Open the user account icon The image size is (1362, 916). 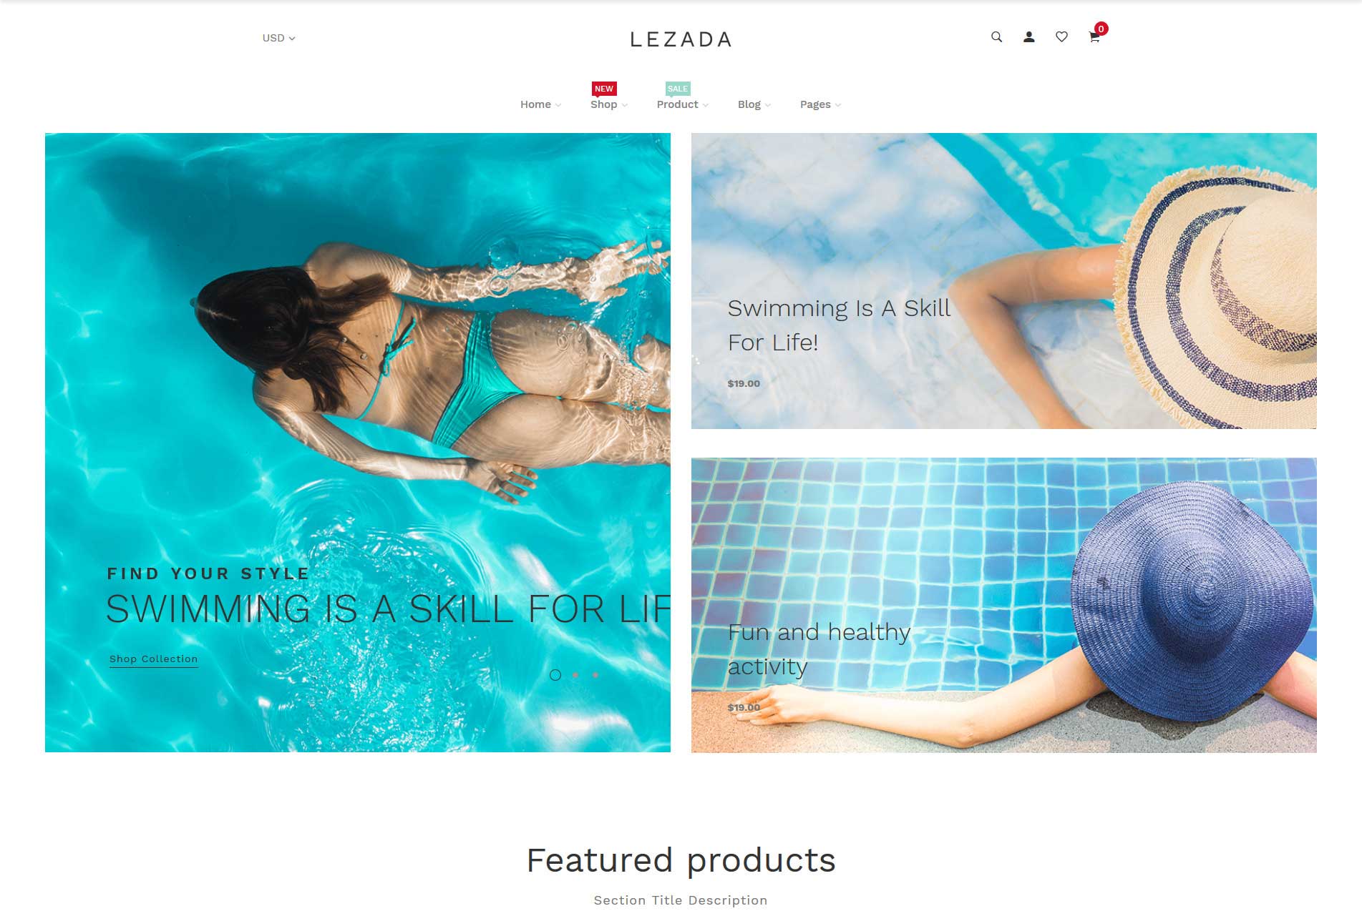coord(1029,37)
